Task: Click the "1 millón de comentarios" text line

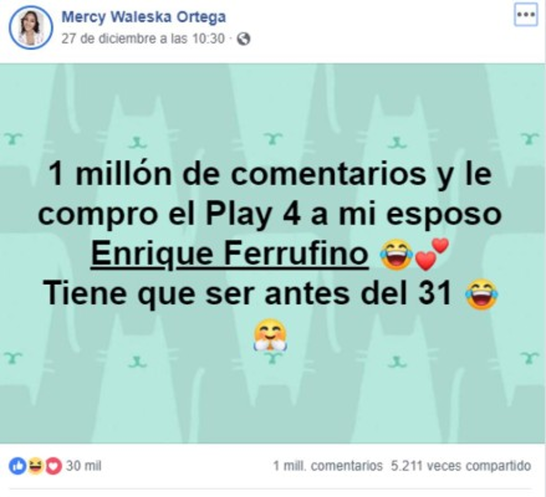Action: [270, 173]
